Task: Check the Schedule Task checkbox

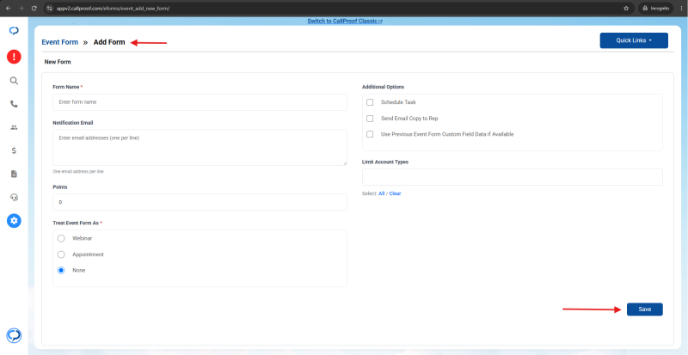Action: pos(370,102)
